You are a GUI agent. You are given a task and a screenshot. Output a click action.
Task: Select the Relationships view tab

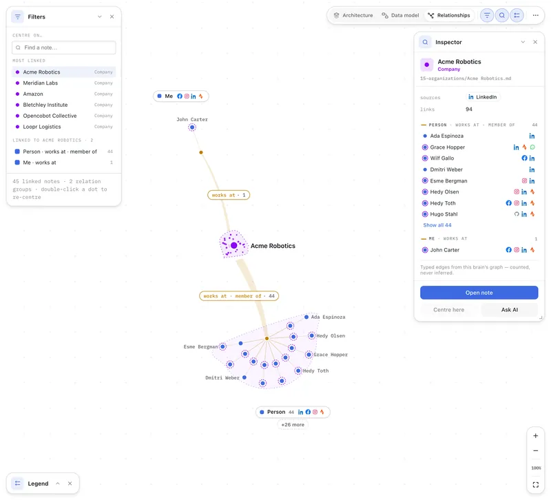[x=449, y=15]
